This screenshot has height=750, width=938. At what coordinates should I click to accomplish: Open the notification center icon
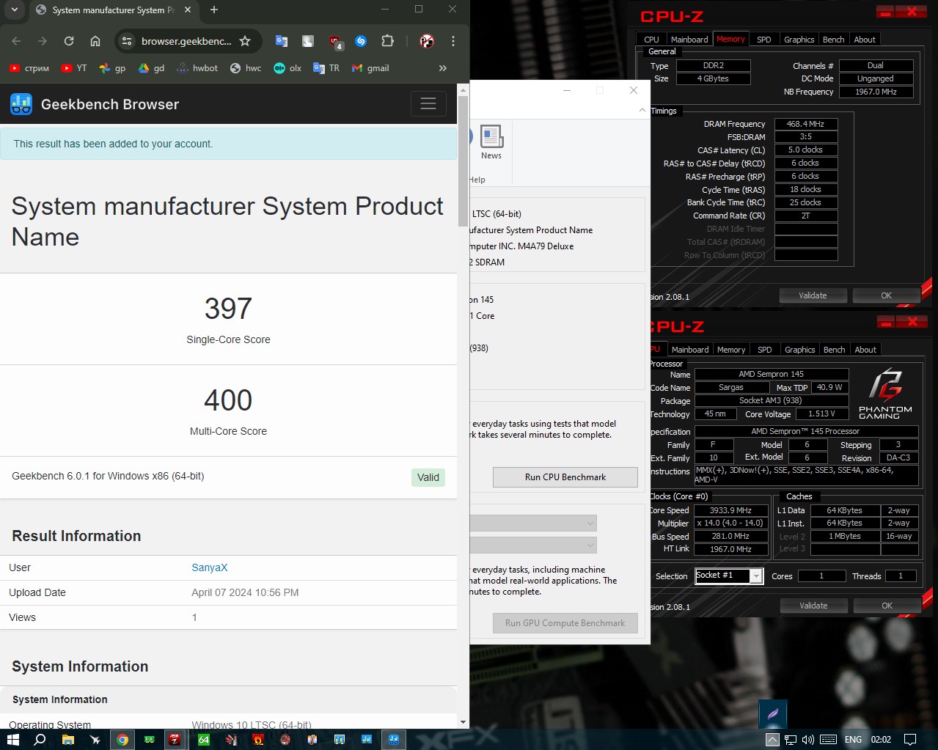910,739
